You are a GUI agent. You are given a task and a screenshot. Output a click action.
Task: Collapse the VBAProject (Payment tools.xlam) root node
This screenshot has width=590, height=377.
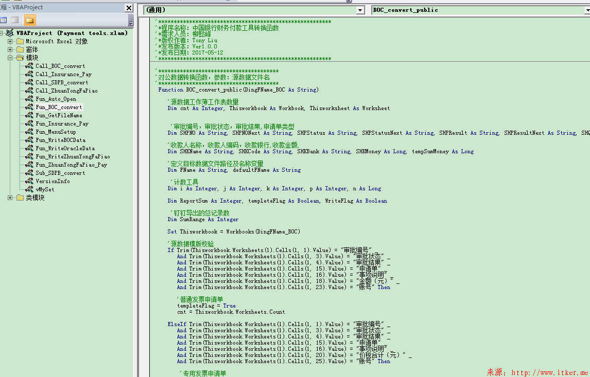[2, 33]
